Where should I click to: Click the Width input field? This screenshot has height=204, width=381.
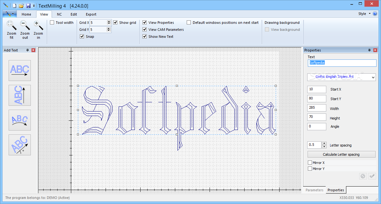(x=317, y=108)
